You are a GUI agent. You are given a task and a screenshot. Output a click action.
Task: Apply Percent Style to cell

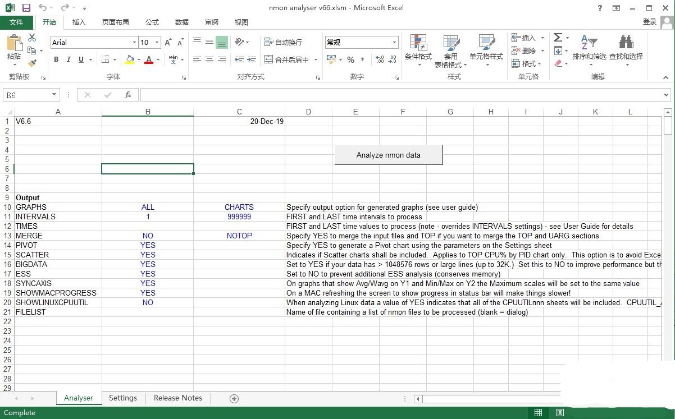click(x=350, y=59)
